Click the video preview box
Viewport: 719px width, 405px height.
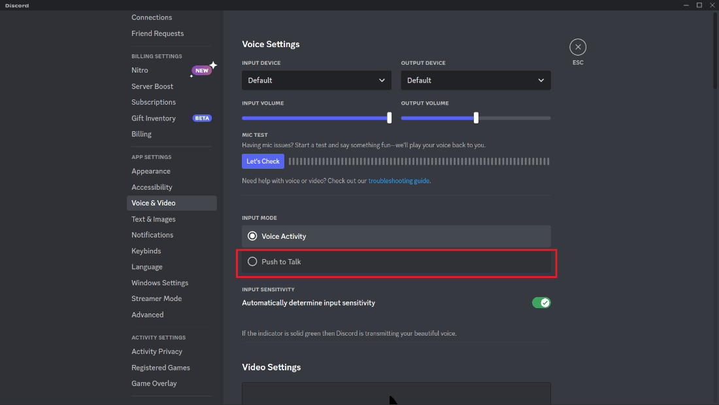click(396, 393)
